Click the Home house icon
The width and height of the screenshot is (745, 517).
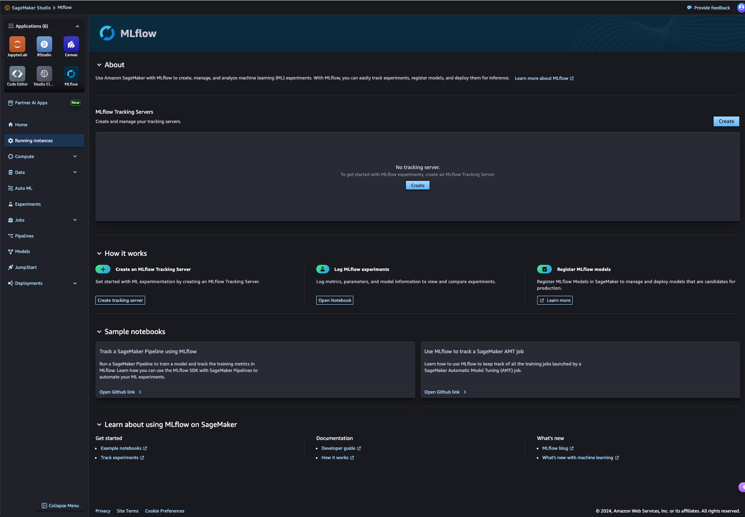coord(11,125)
